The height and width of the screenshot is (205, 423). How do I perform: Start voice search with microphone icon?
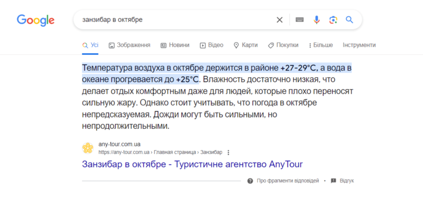point(316,20)
